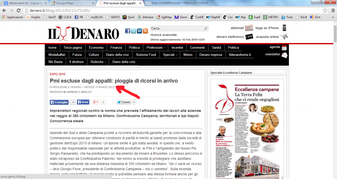337x179 pixels.
Task: Open the METRO bookmark
Action: (271, 17)
